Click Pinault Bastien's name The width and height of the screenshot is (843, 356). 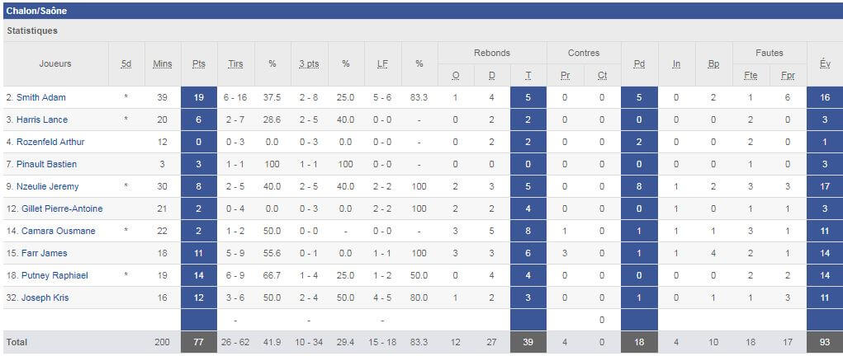46,164
